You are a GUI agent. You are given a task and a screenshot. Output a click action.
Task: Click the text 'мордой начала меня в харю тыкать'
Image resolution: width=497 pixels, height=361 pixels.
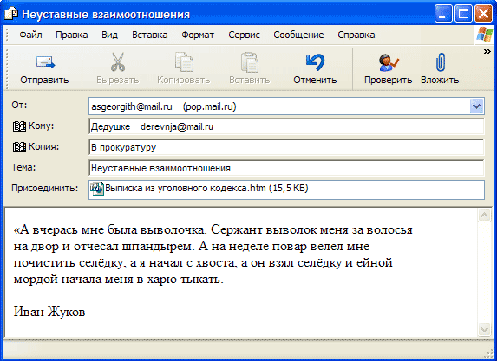pyautogui.click(x=119, y=280)
